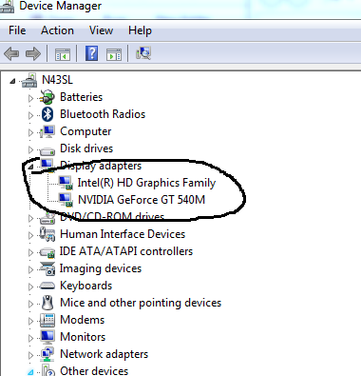Select the N43SL label
The width and height of the screenshot is (361, 376).
coord(57,80)
